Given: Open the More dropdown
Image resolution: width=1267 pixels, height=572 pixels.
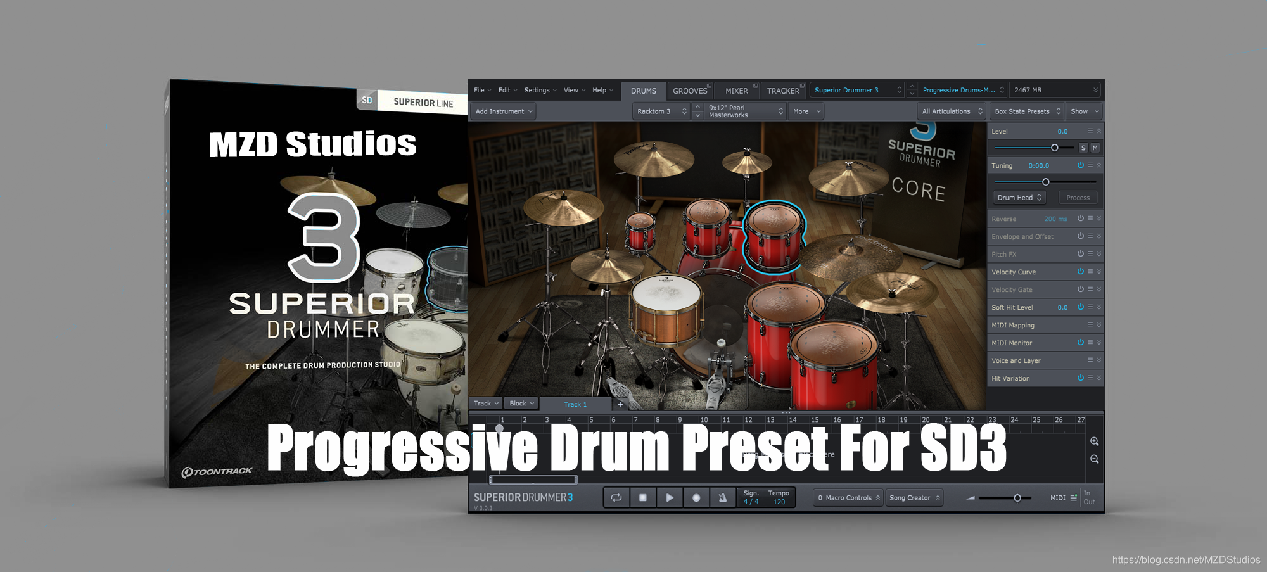Looking at the screenshot, I should click(x=806, y=111).
